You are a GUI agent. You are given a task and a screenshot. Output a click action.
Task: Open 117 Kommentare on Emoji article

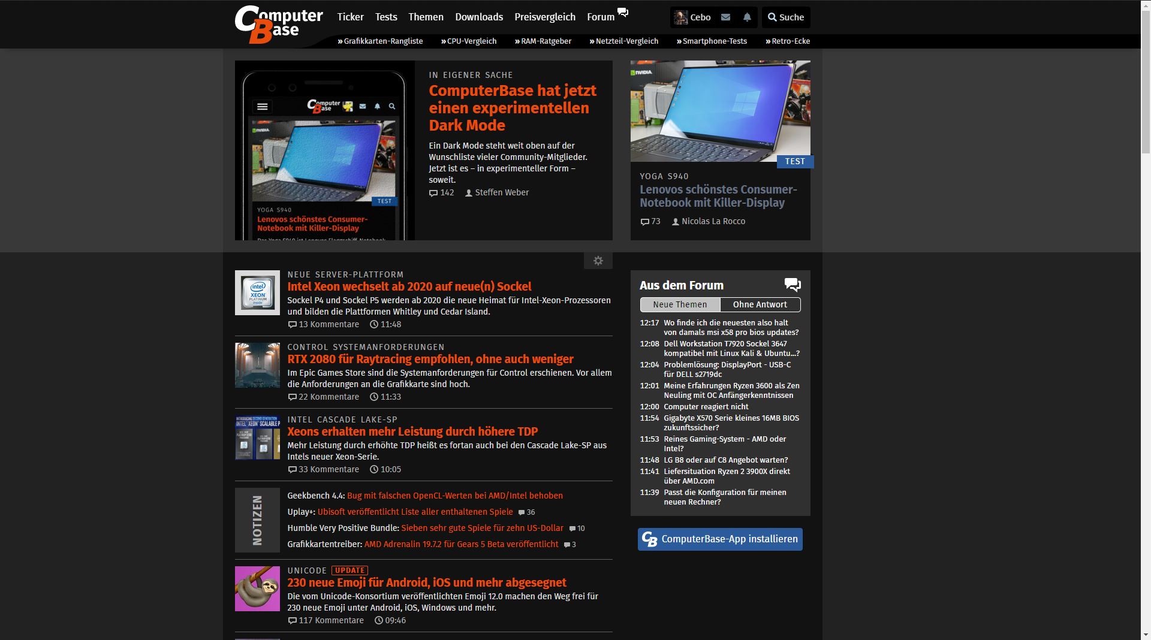click(x=326, y=620)
